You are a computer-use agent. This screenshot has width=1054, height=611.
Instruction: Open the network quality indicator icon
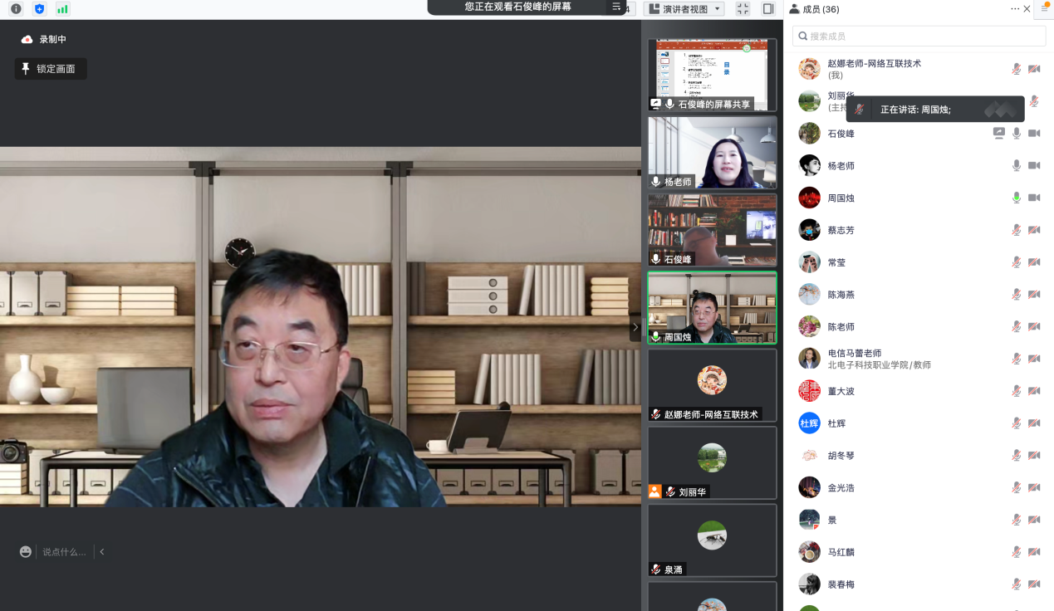coord(61,9)
